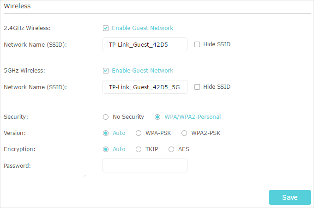This screenshot has width=314, height=208.
Task: Select WPA2-PSK version
Action: (184, 133)
